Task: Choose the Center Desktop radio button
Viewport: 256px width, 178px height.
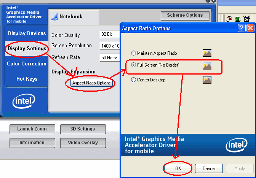Action: click(133, 80)
